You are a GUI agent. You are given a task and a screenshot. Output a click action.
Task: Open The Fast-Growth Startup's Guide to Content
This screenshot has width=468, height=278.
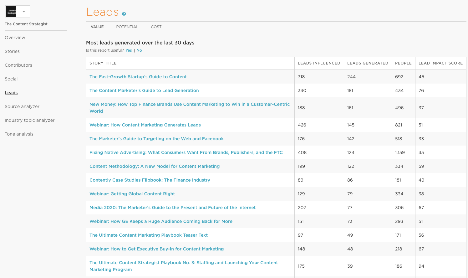coord(138,77)
